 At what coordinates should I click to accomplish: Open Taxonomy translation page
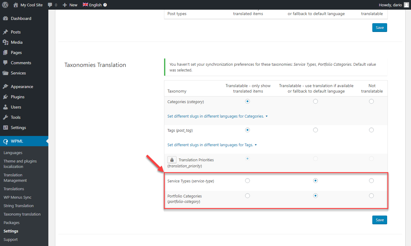pyautogui.click(x=22, y=214)
